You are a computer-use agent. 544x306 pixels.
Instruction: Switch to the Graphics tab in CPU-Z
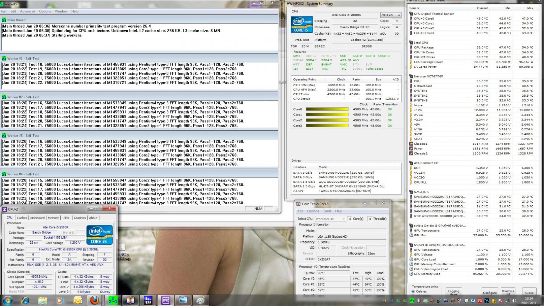pyautogui.click(x=80, y=218)
